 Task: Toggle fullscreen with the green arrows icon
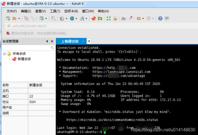109,19
